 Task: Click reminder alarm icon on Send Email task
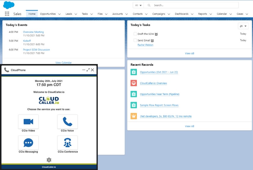point(152,41)
